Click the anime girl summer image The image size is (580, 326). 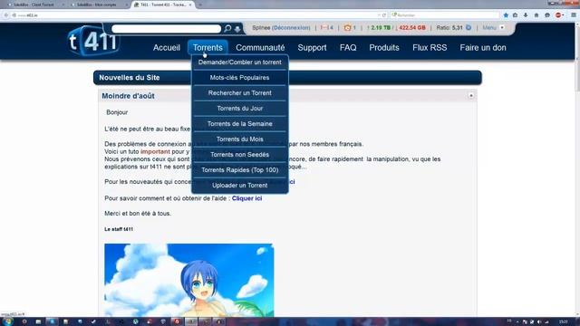coord(189,280)
